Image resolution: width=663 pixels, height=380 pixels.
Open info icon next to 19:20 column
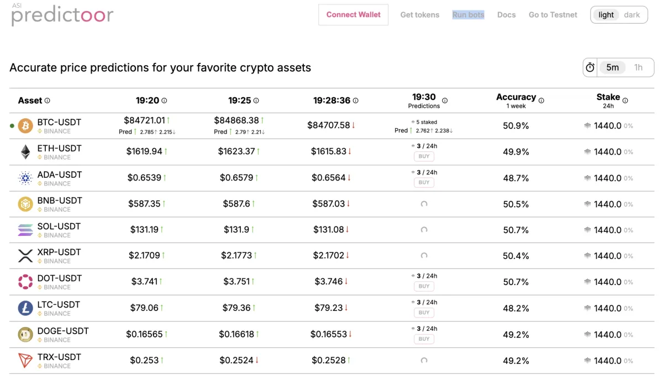click(x=164, y=101)
